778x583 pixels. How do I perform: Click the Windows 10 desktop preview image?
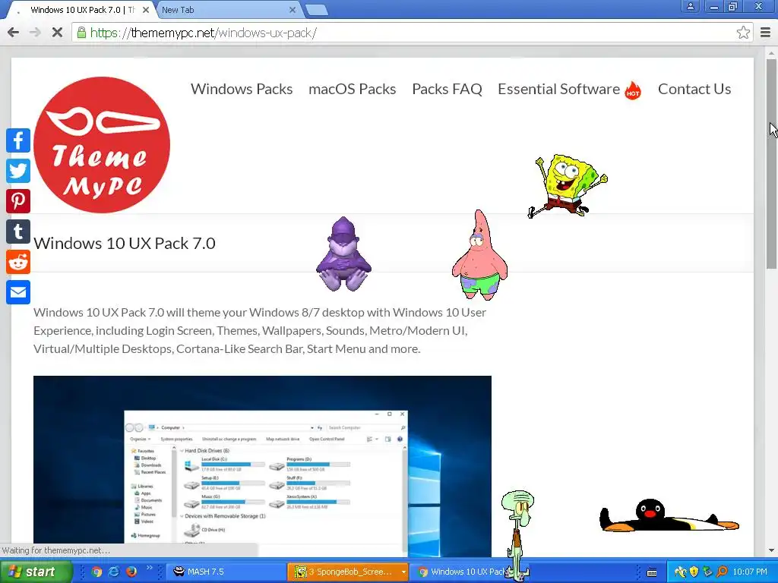pyautogui.click(x=262, y=467)
